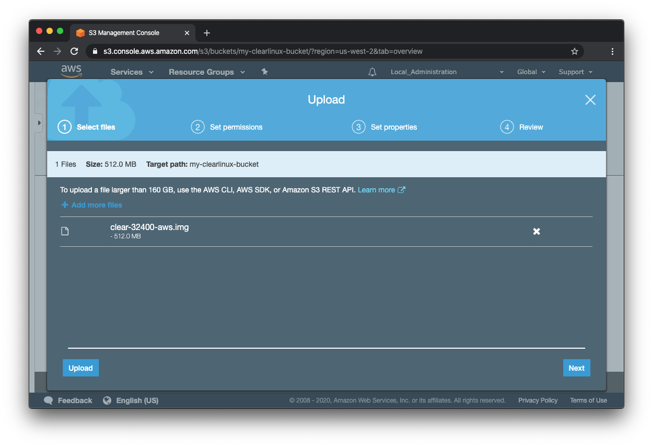The image size is (653, 447).
Task: Open the Privacy Policy link
Action: (x=538, y=400)
